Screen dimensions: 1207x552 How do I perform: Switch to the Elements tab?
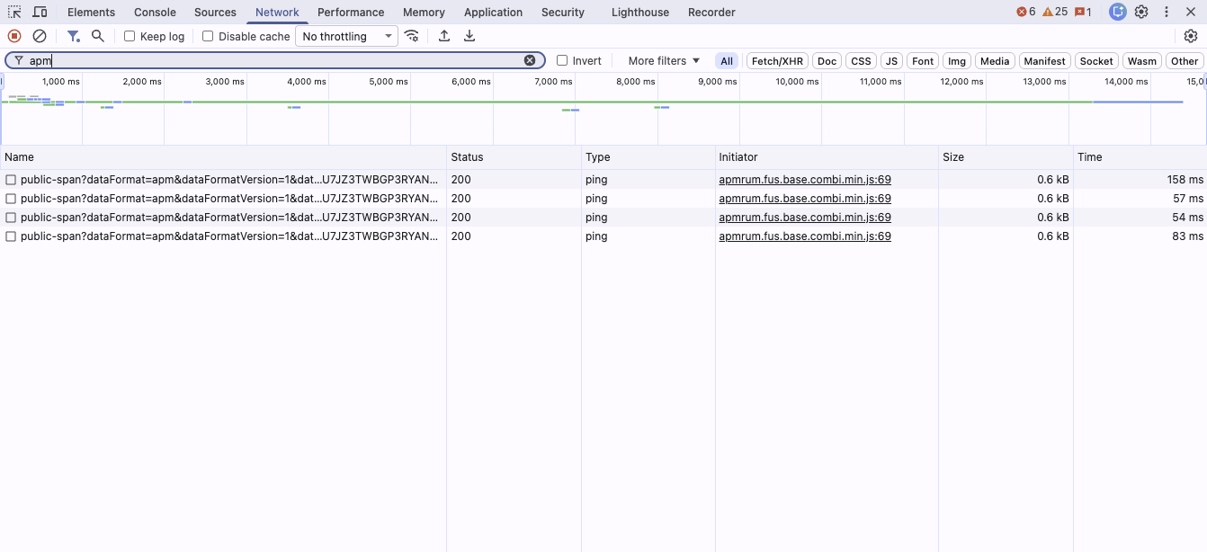(x=91, y=12)
